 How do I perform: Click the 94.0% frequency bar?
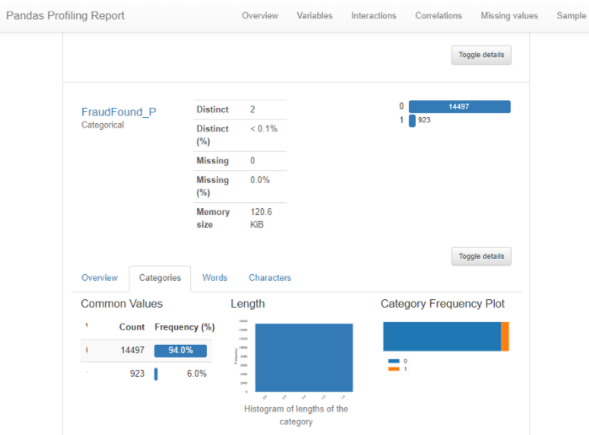pyautogui.click(x=181, y=351)
